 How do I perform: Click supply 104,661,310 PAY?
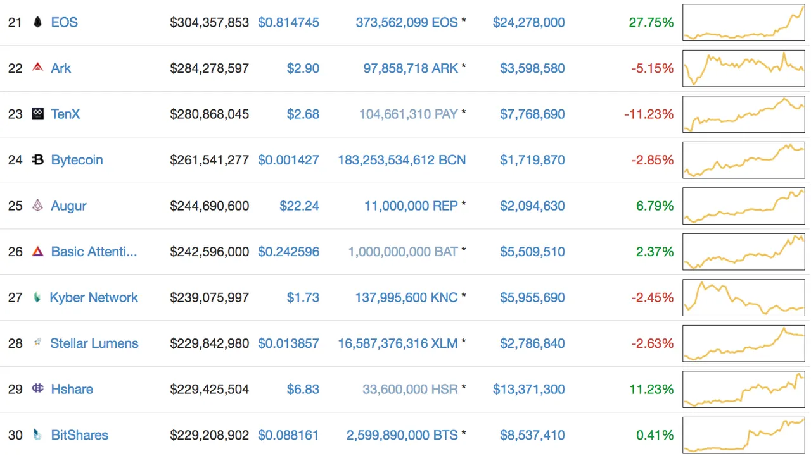coord(409,114)
